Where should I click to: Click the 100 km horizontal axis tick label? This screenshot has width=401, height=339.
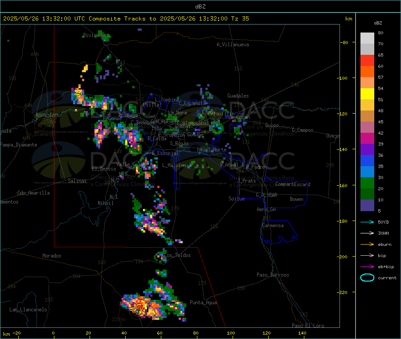pyautogui.click(x=231, y=333)
